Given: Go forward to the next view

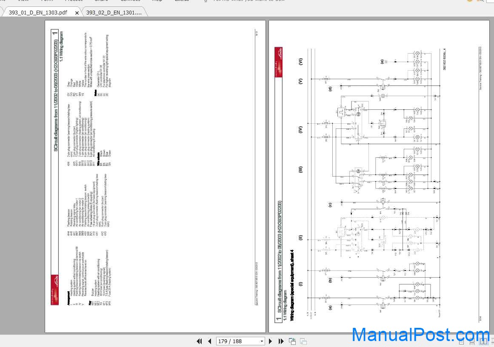Looking at the screenshot, I should click(x=303, y=341).
